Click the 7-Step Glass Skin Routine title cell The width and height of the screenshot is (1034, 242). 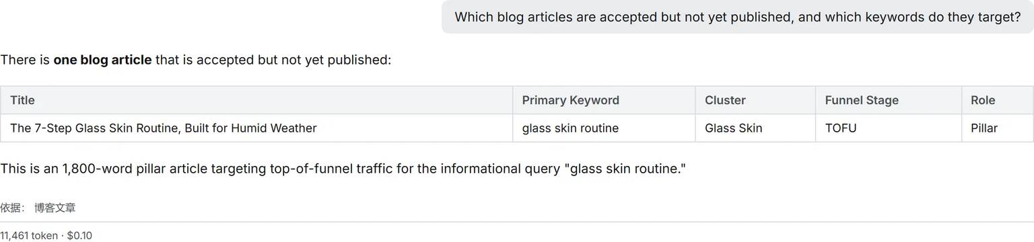[256, 128]
